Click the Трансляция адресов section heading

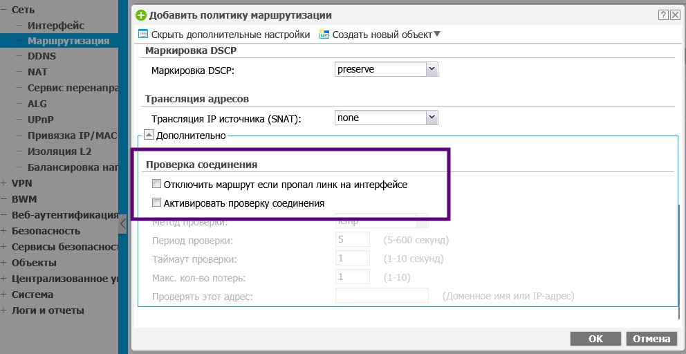(197, 99)
